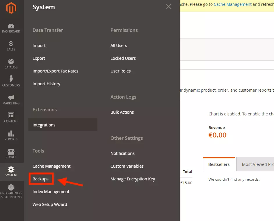
Task: Open the Reports bar chart icon
Action: 11,133
